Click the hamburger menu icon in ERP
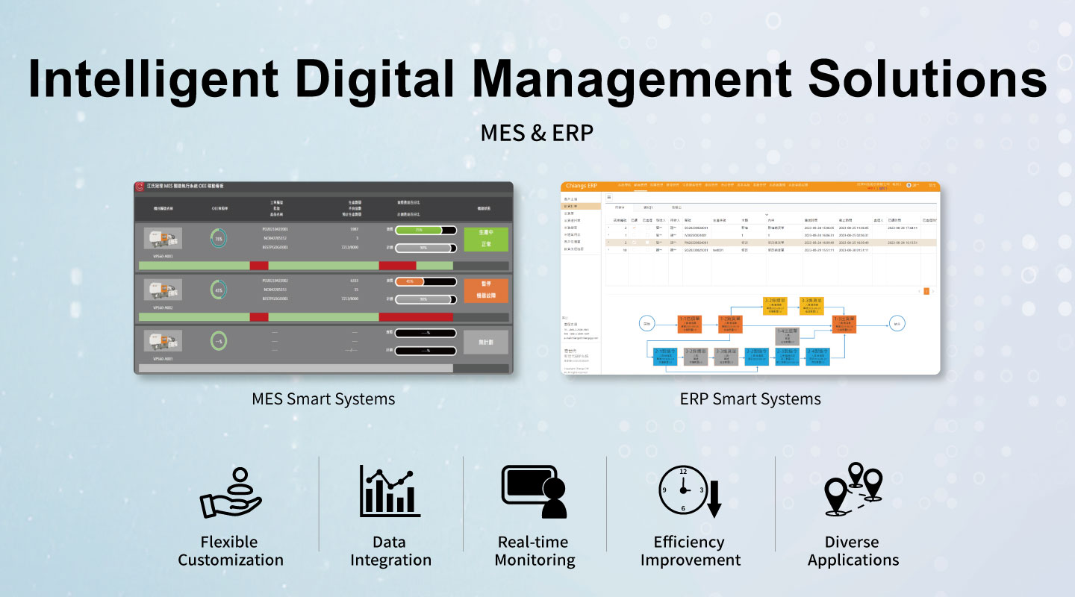 point(608,198)
